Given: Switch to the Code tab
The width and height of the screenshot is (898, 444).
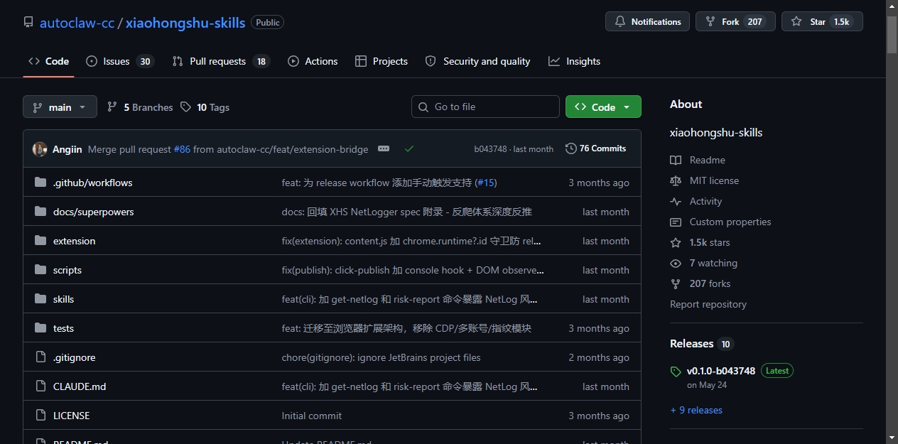Looking at the screenshot, I should [48, 61].
